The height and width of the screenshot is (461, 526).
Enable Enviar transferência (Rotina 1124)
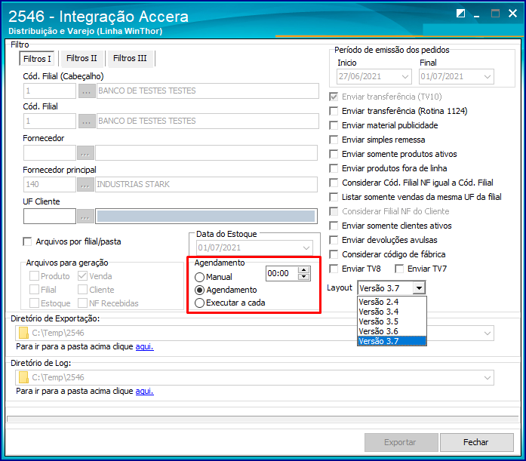click(x=334, y=111)
